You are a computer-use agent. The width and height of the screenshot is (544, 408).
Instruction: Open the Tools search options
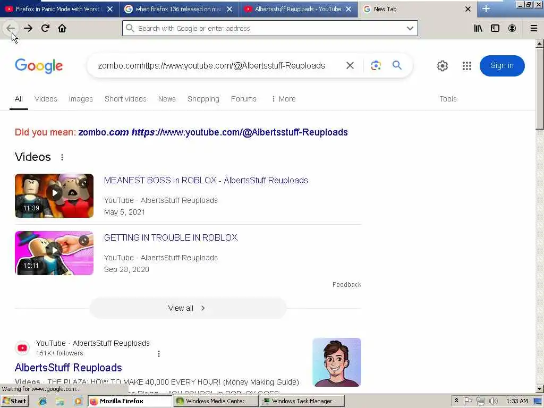pyautogui.click(x=448, y=99)
